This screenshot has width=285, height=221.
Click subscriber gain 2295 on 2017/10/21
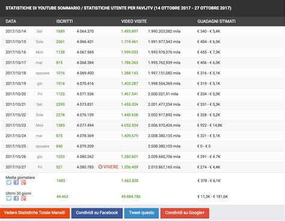(60, 104)
